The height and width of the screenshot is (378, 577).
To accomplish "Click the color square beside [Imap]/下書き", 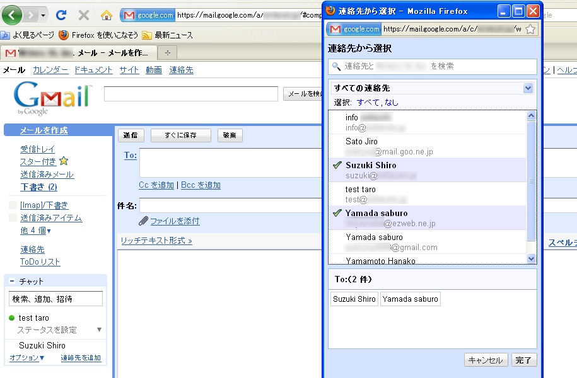I will (13, 205).
